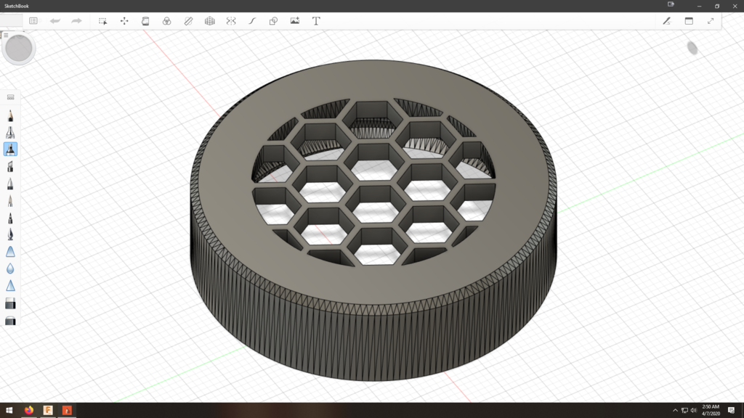Image resolution: width=744 pixels, height=418 pixels.
Task: Toggle fullscreen canvas mode
Action: pyautogui.click(x=710, y=21)
